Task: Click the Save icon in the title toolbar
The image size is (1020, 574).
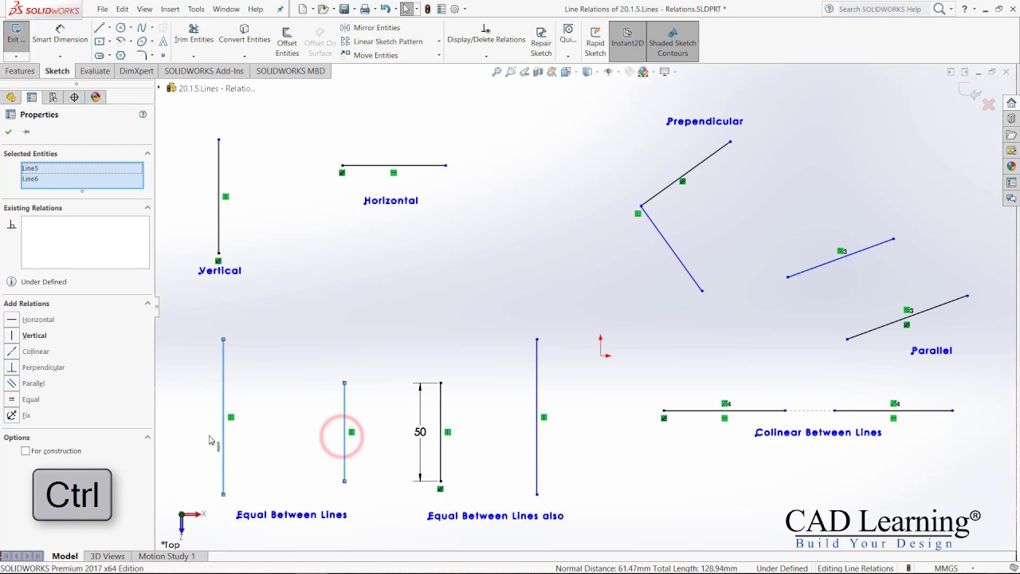Action: 343,9
